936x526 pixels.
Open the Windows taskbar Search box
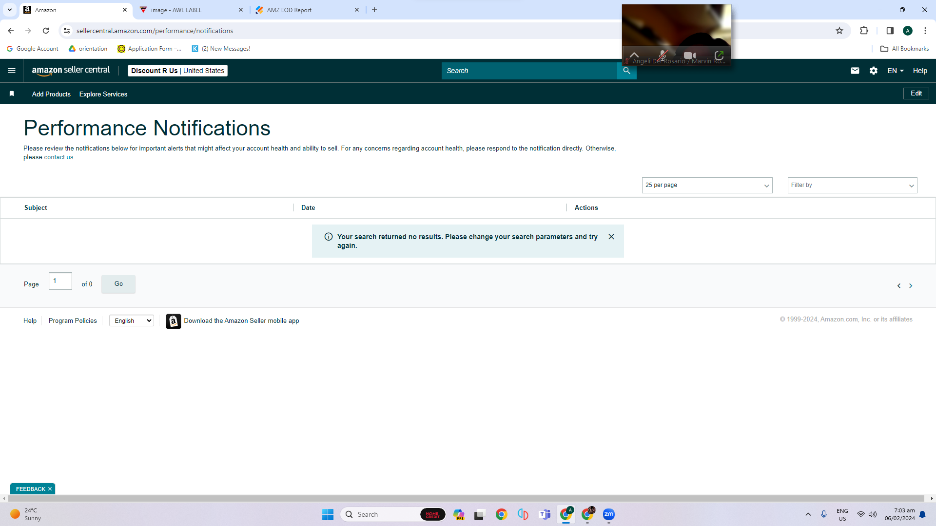click(x=393, y=514)
